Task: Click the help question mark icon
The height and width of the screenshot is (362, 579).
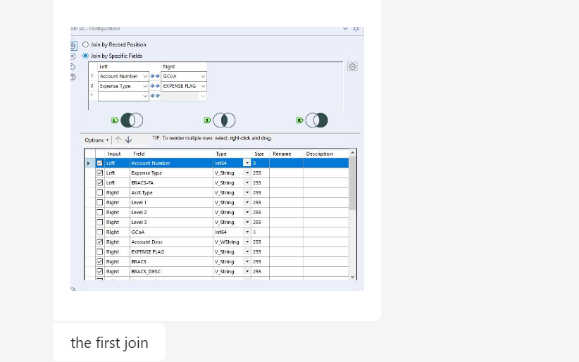Action: click(x=73, y=77)
